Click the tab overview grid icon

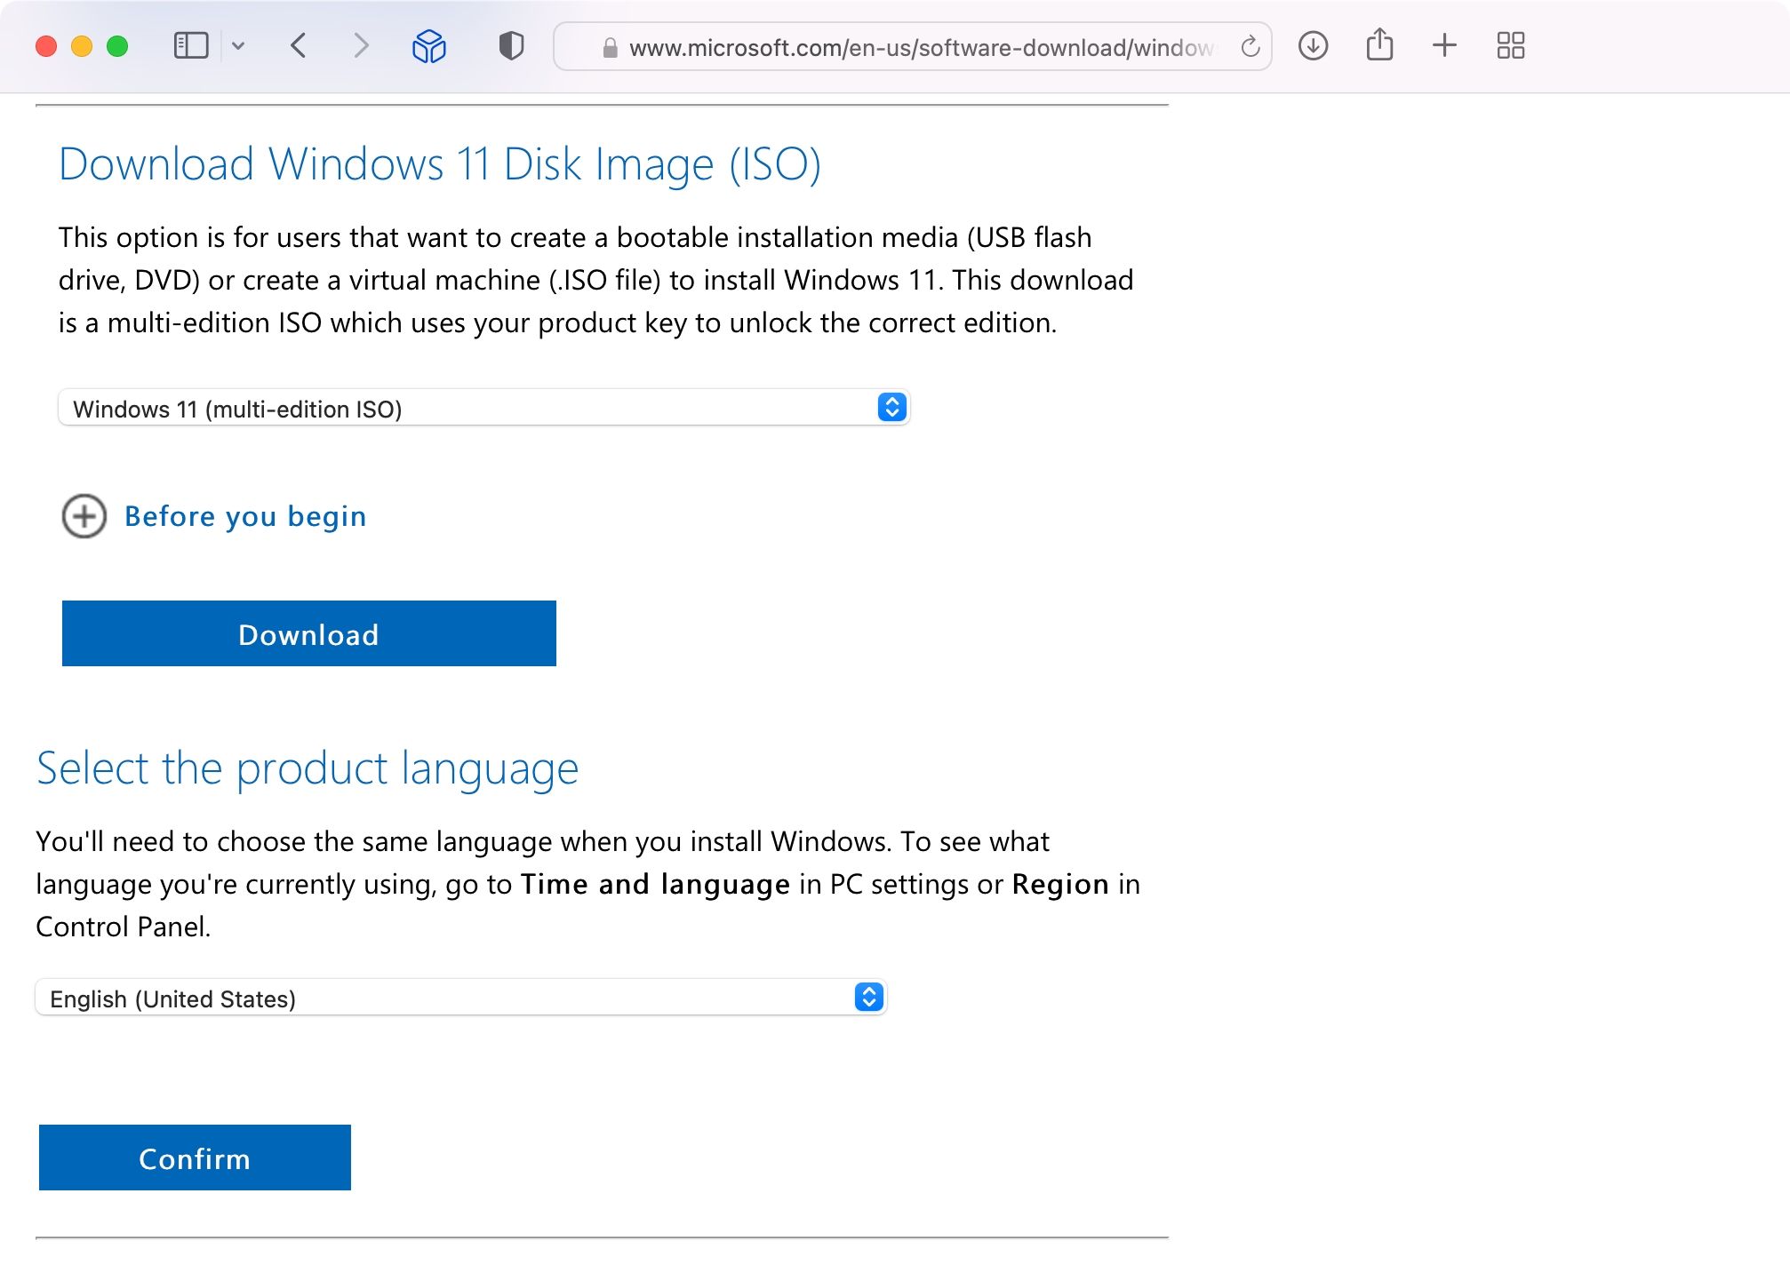[x=1511, y=46]
